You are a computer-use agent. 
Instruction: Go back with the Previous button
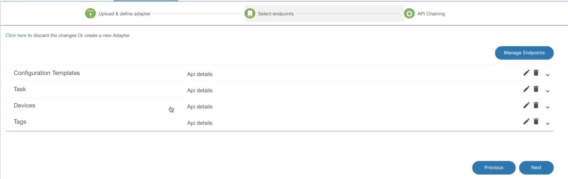tap(493, 167)
